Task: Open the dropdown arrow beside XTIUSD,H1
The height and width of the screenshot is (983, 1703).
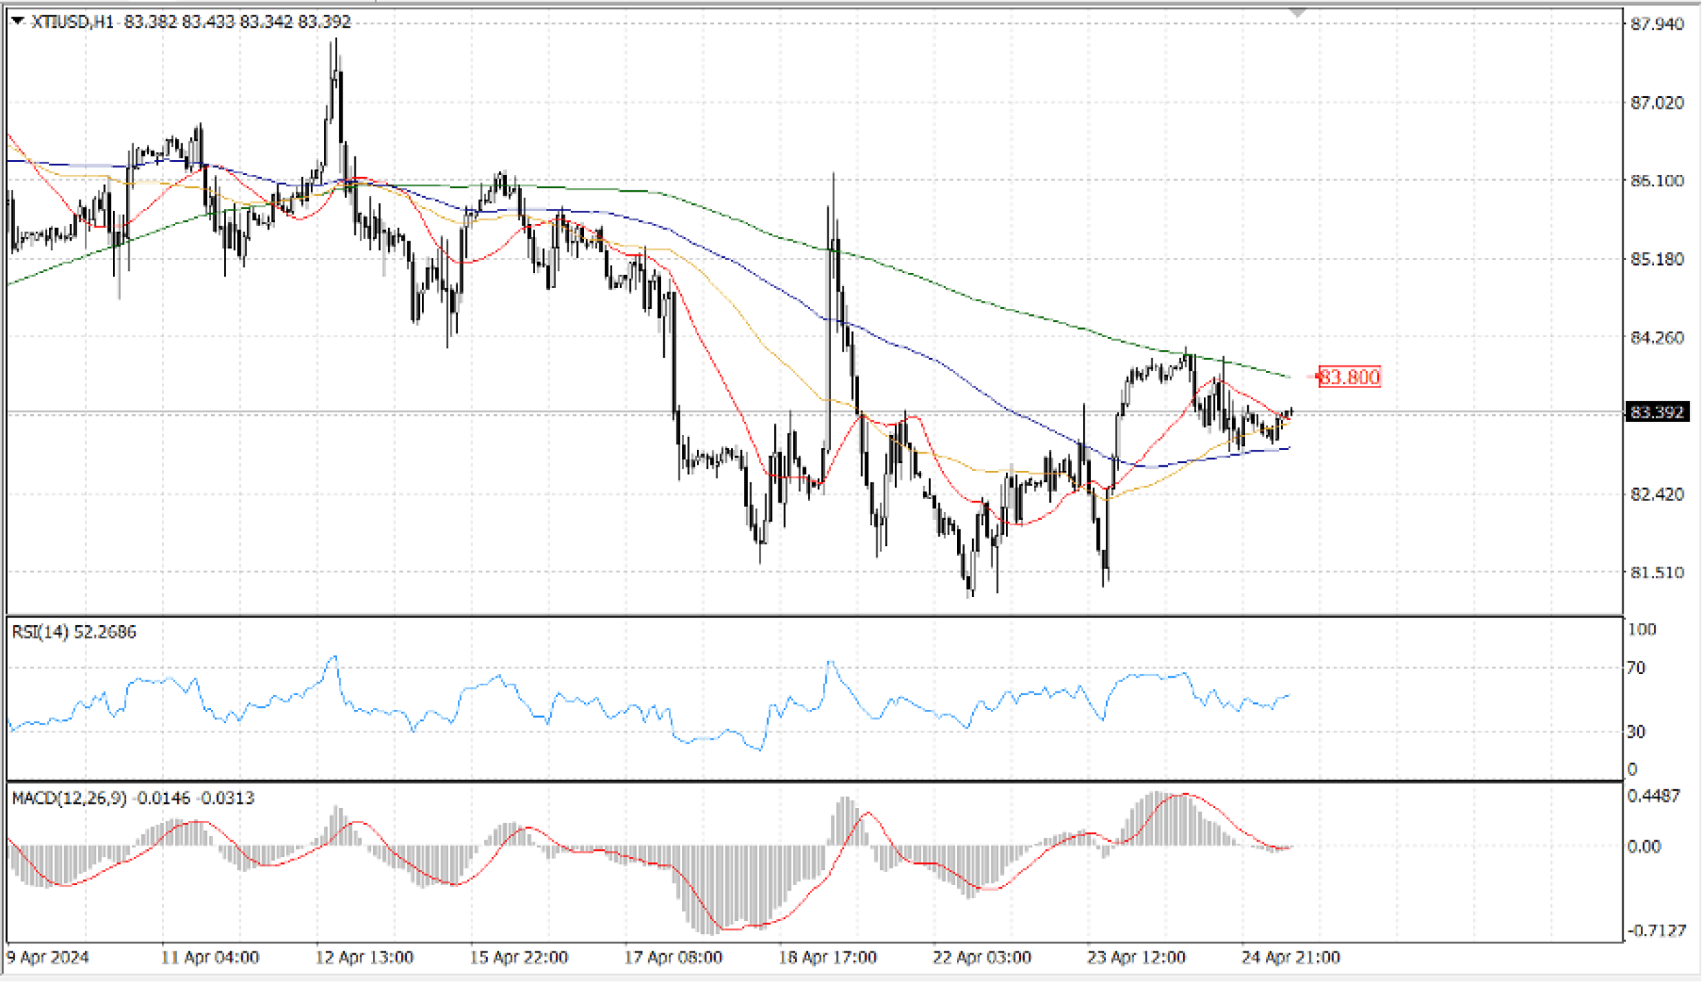Action: coord(18,21)
